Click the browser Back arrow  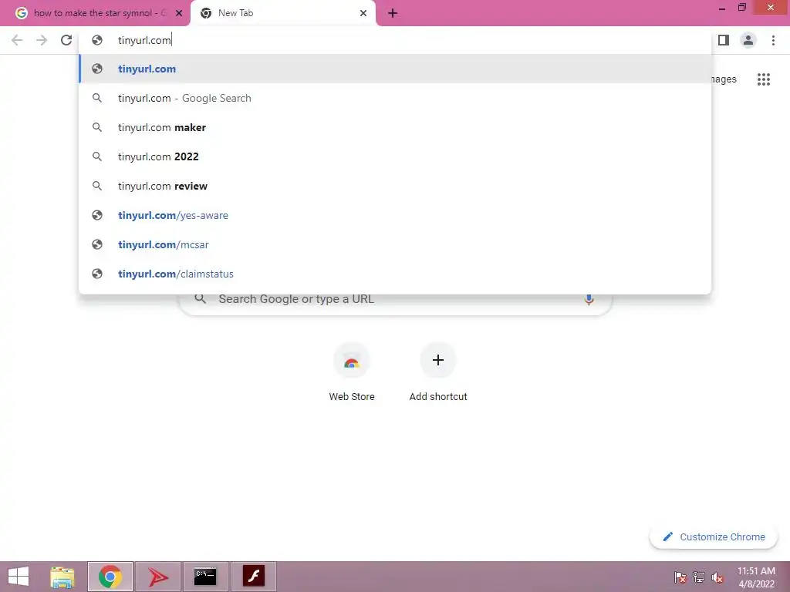tap(17, 40)
